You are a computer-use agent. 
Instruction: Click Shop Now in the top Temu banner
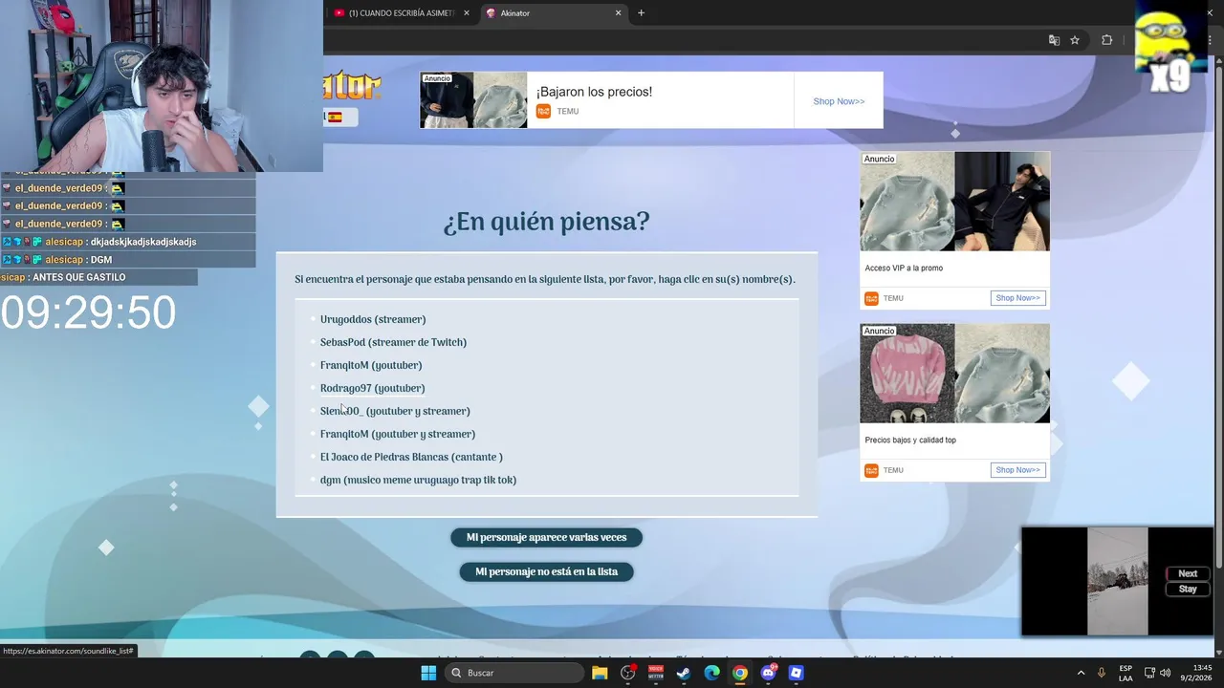click(839, 101)
